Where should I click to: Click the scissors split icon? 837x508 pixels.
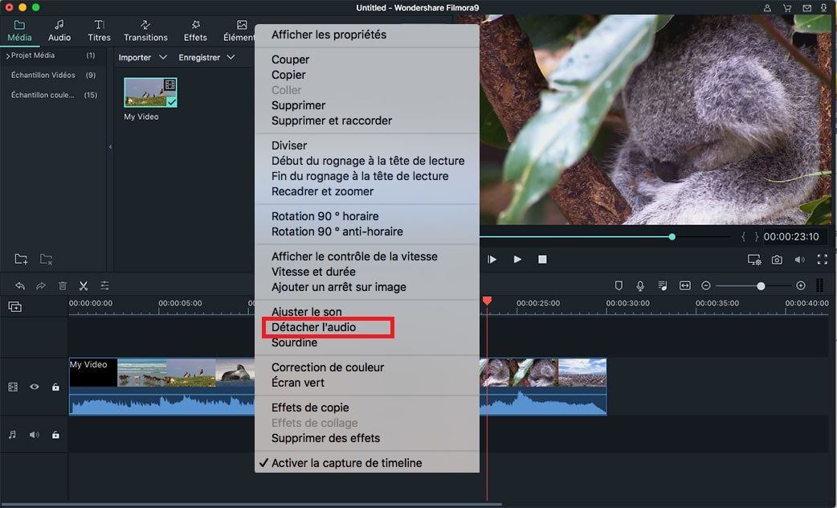click(x=84, y=286)
